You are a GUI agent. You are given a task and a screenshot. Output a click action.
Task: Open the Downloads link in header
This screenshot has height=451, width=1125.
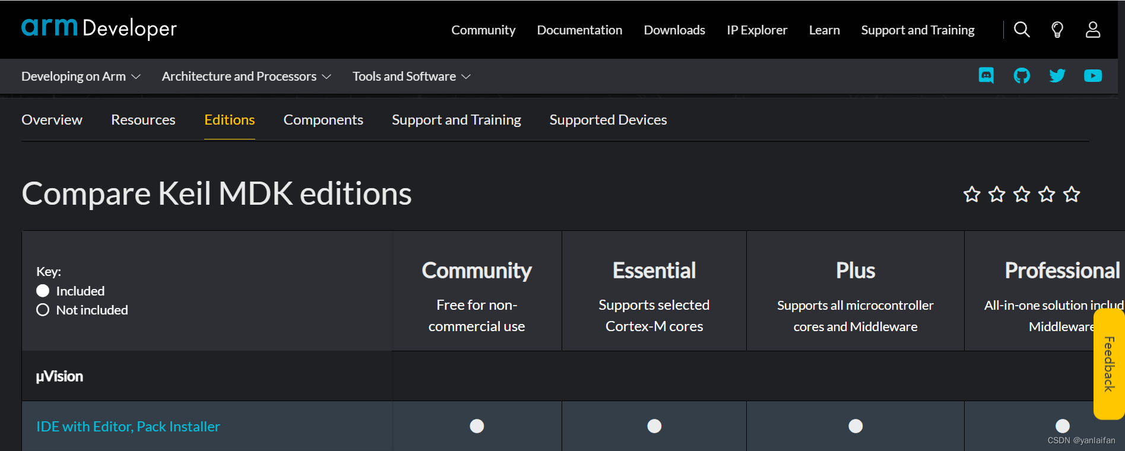[674, 30]
